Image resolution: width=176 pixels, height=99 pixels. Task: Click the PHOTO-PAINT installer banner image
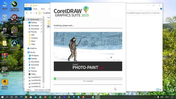[x=88, y=51]
